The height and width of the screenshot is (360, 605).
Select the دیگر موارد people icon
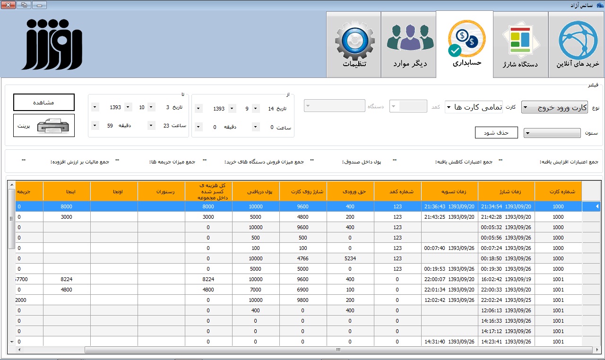(410, 39)
